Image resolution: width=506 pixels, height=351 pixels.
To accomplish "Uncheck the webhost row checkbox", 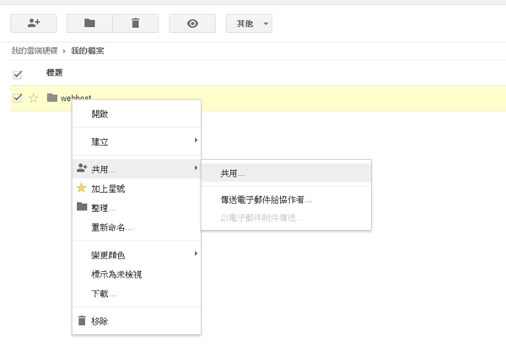I will 17,98.
